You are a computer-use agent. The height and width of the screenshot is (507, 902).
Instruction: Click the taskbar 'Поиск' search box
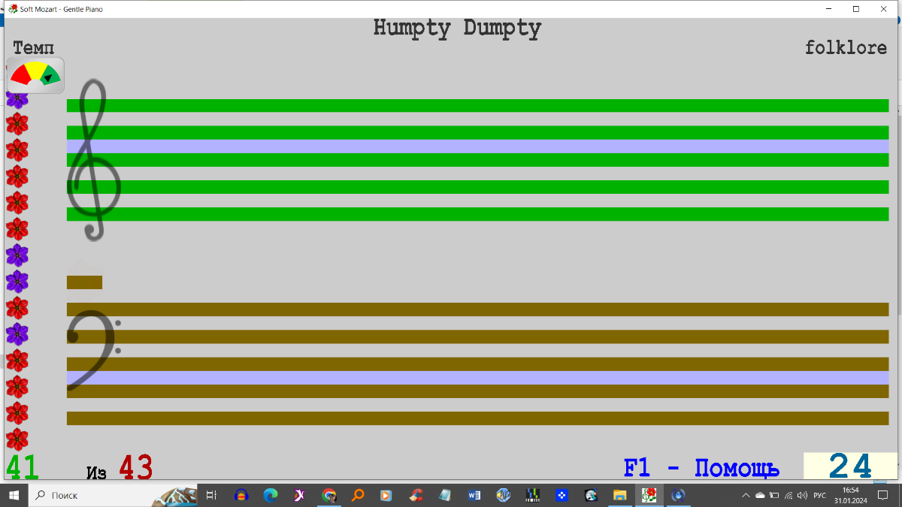(x=113, y=495)
